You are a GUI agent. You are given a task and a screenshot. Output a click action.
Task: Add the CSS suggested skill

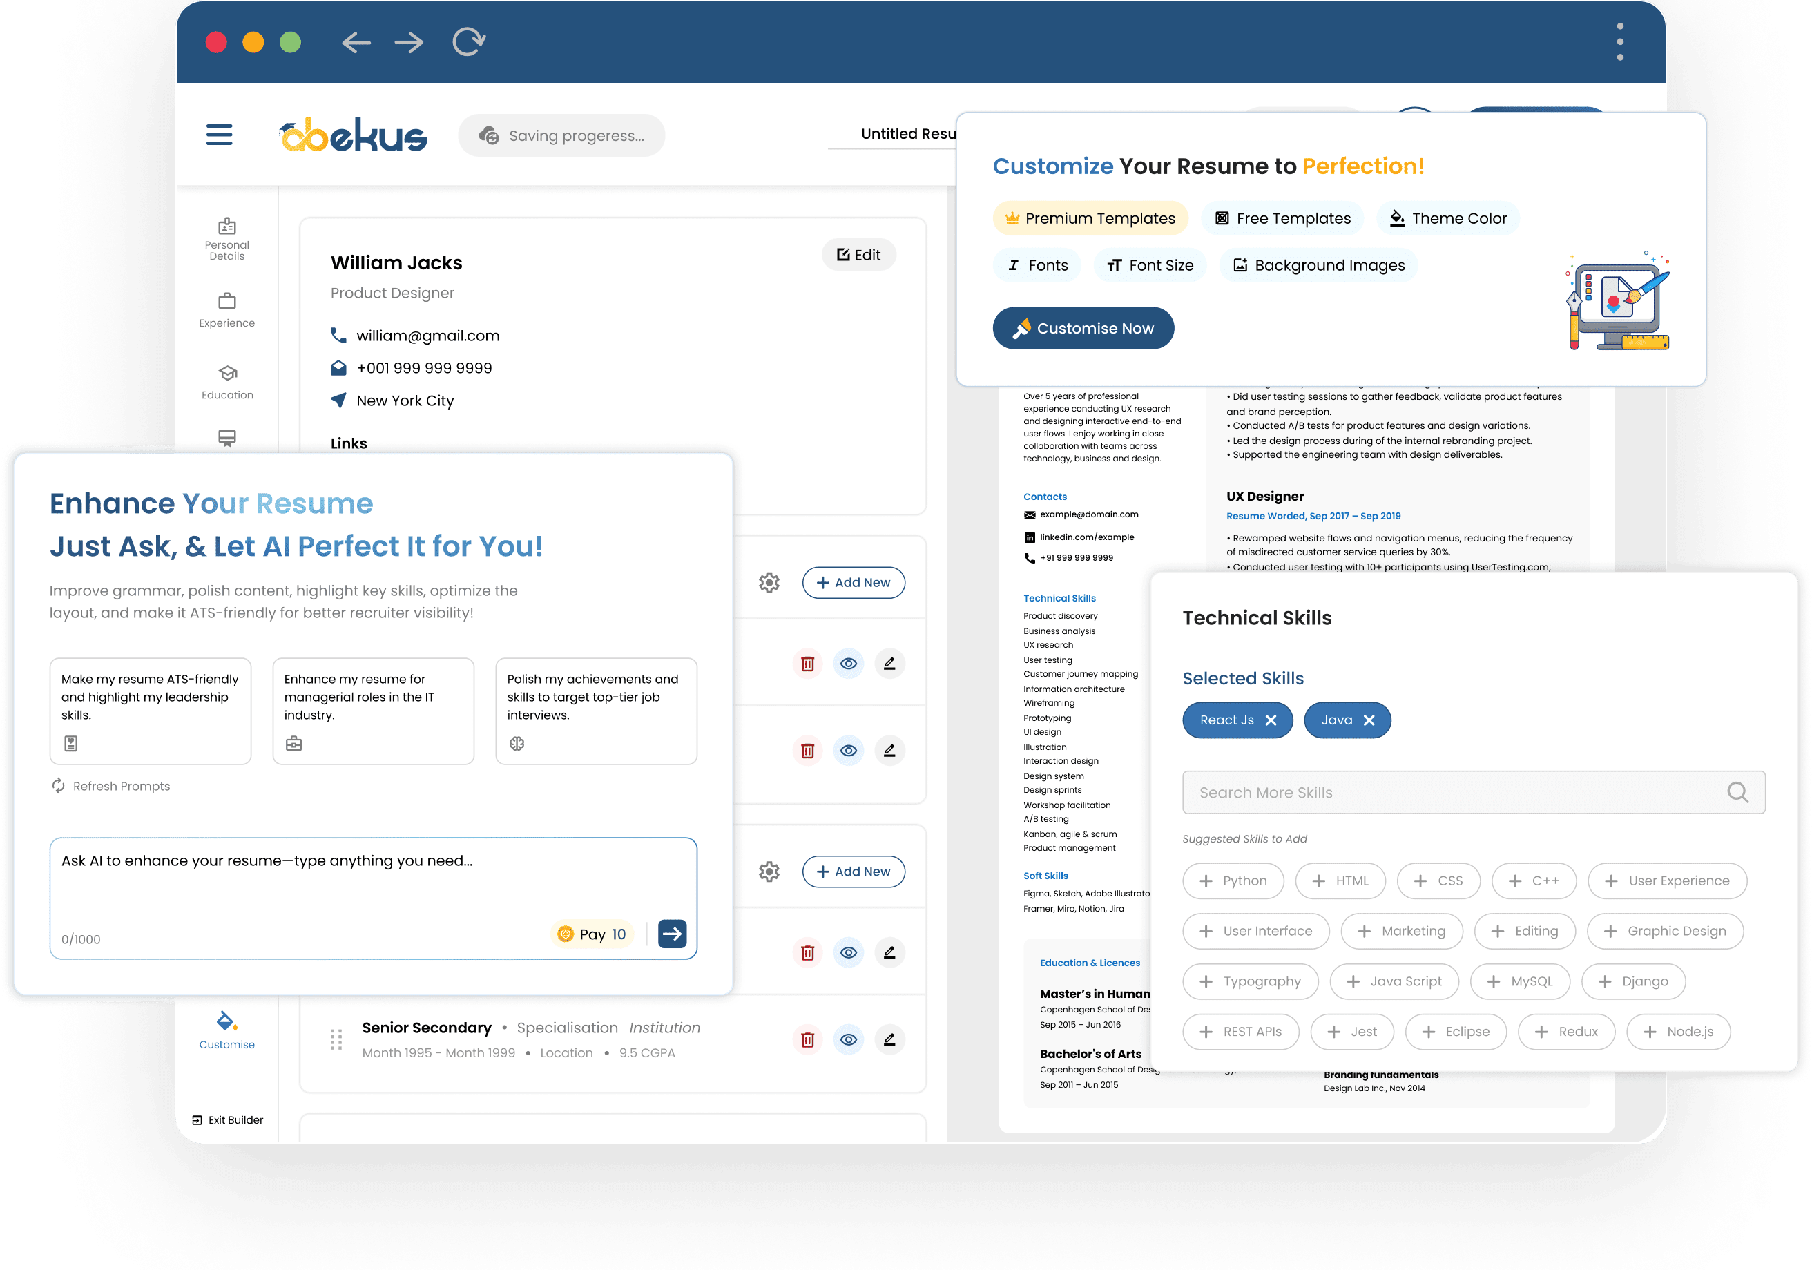click(x=1438, y=880)
